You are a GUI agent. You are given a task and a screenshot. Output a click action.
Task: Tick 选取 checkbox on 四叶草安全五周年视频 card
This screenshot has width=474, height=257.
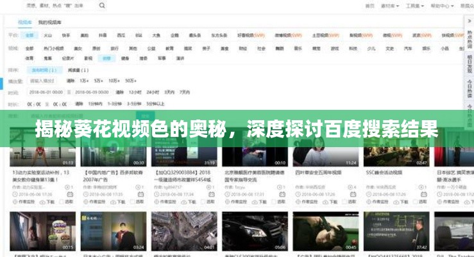pos(345,202)
